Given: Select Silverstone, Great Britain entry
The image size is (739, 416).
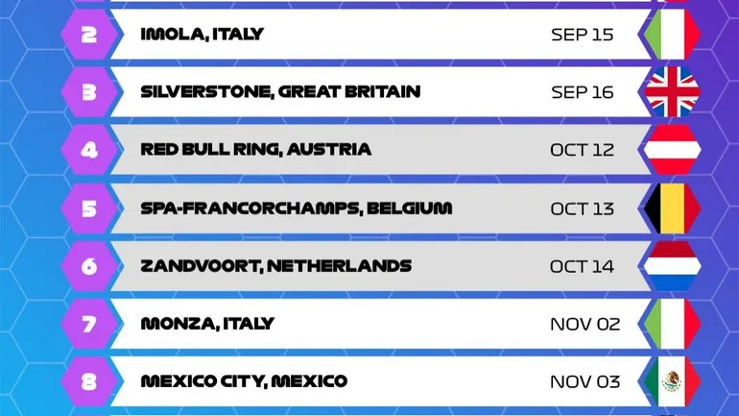Looking at the screenshot, I should (x=280, y=92).
